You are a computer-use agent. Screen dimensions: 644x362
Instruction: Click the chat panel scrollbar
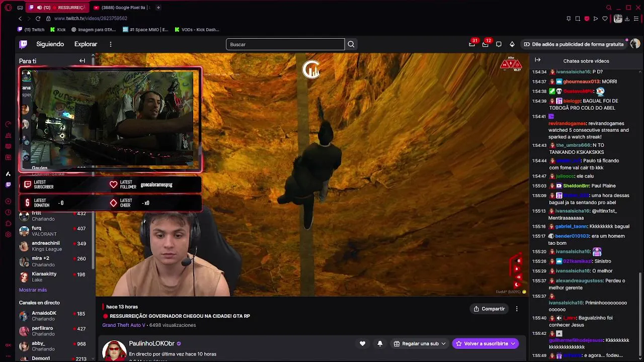pyautogui.click(x=640, y=314)
